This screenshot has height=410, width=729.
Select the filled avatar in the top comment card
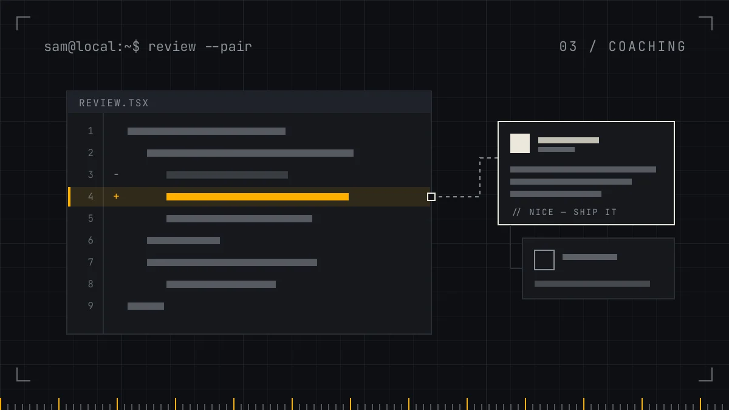(x=520, y=143)
